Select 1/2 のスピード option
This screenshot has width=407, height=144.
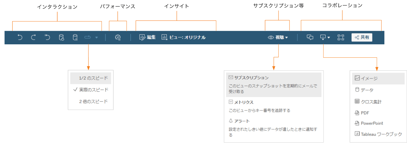[x=91, y=78]
